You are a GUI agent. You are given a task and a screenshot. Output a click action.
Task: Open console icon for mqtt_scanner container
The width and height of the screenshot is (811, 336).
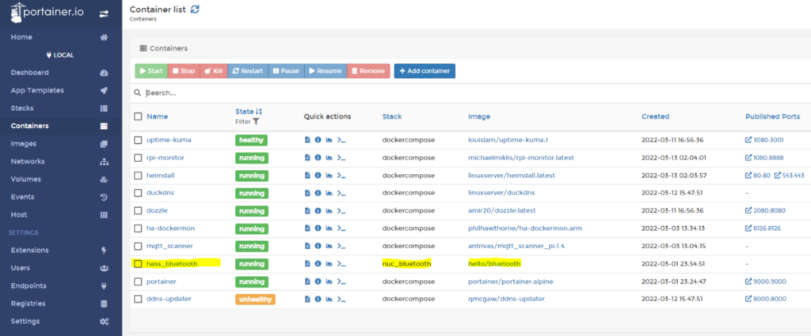(x=341, y=246)
